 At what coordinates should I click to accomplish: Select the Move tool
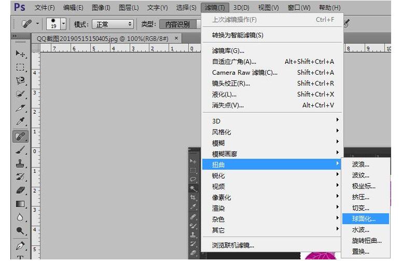click(x=20, y=54)
